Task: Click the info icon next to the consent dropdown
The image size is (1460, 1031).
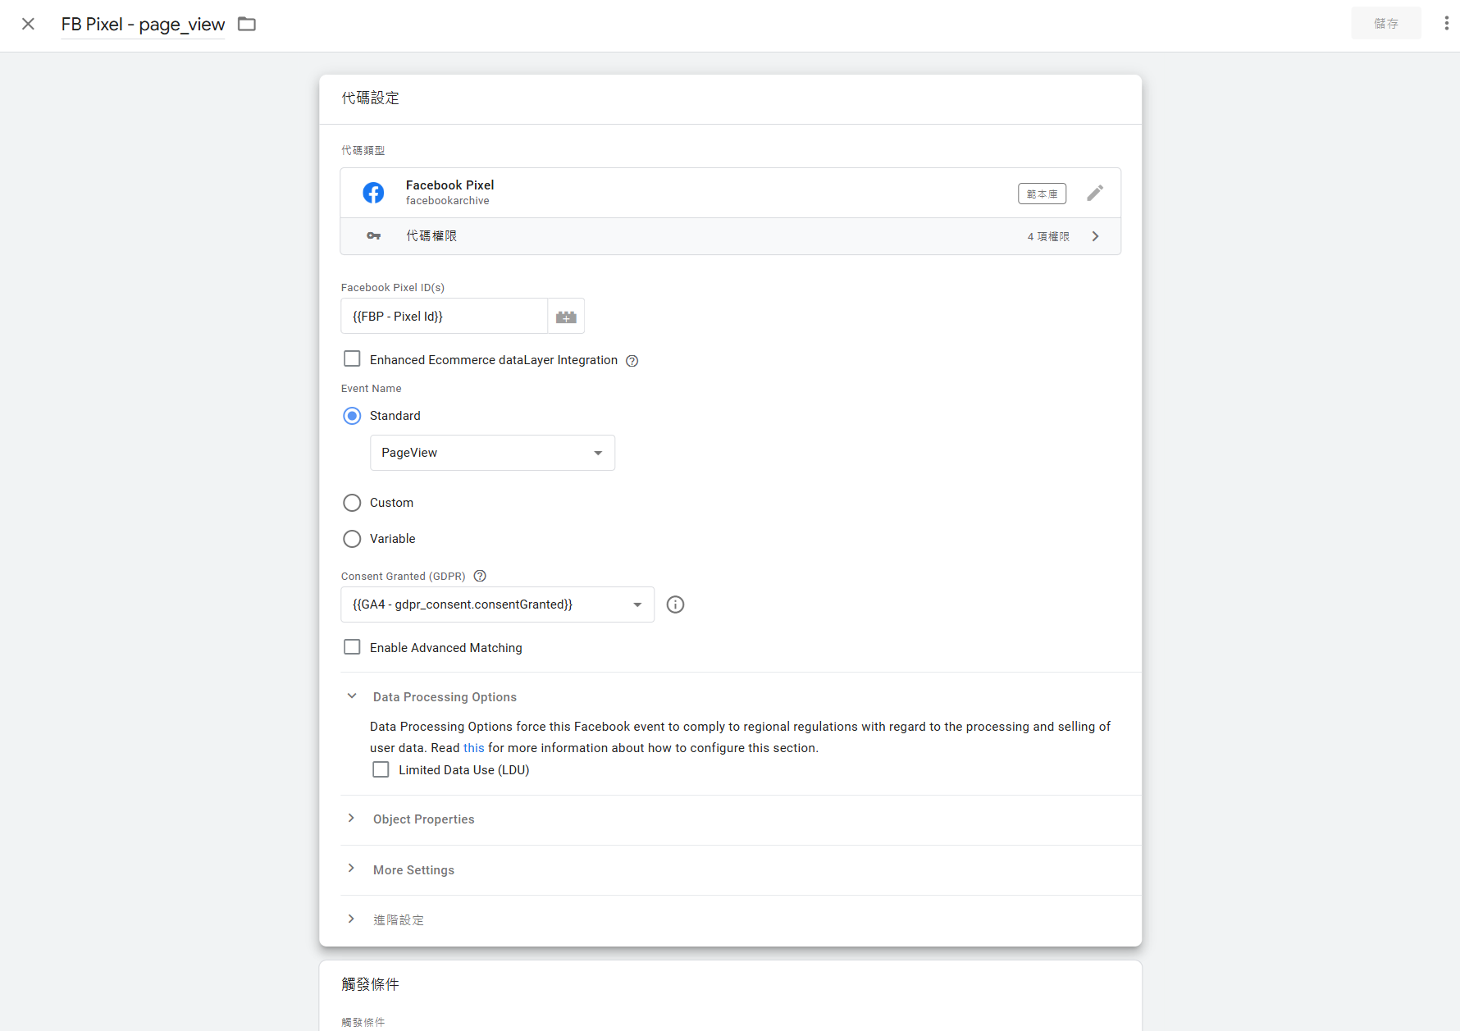Action: [675, 604]
